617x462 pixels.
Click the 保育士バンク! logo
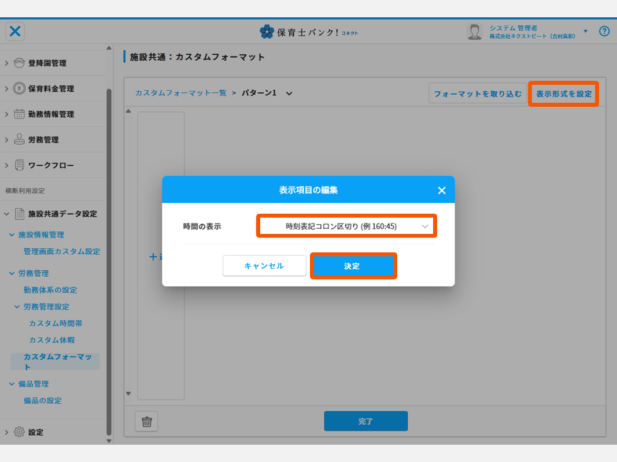click(308, 32)
